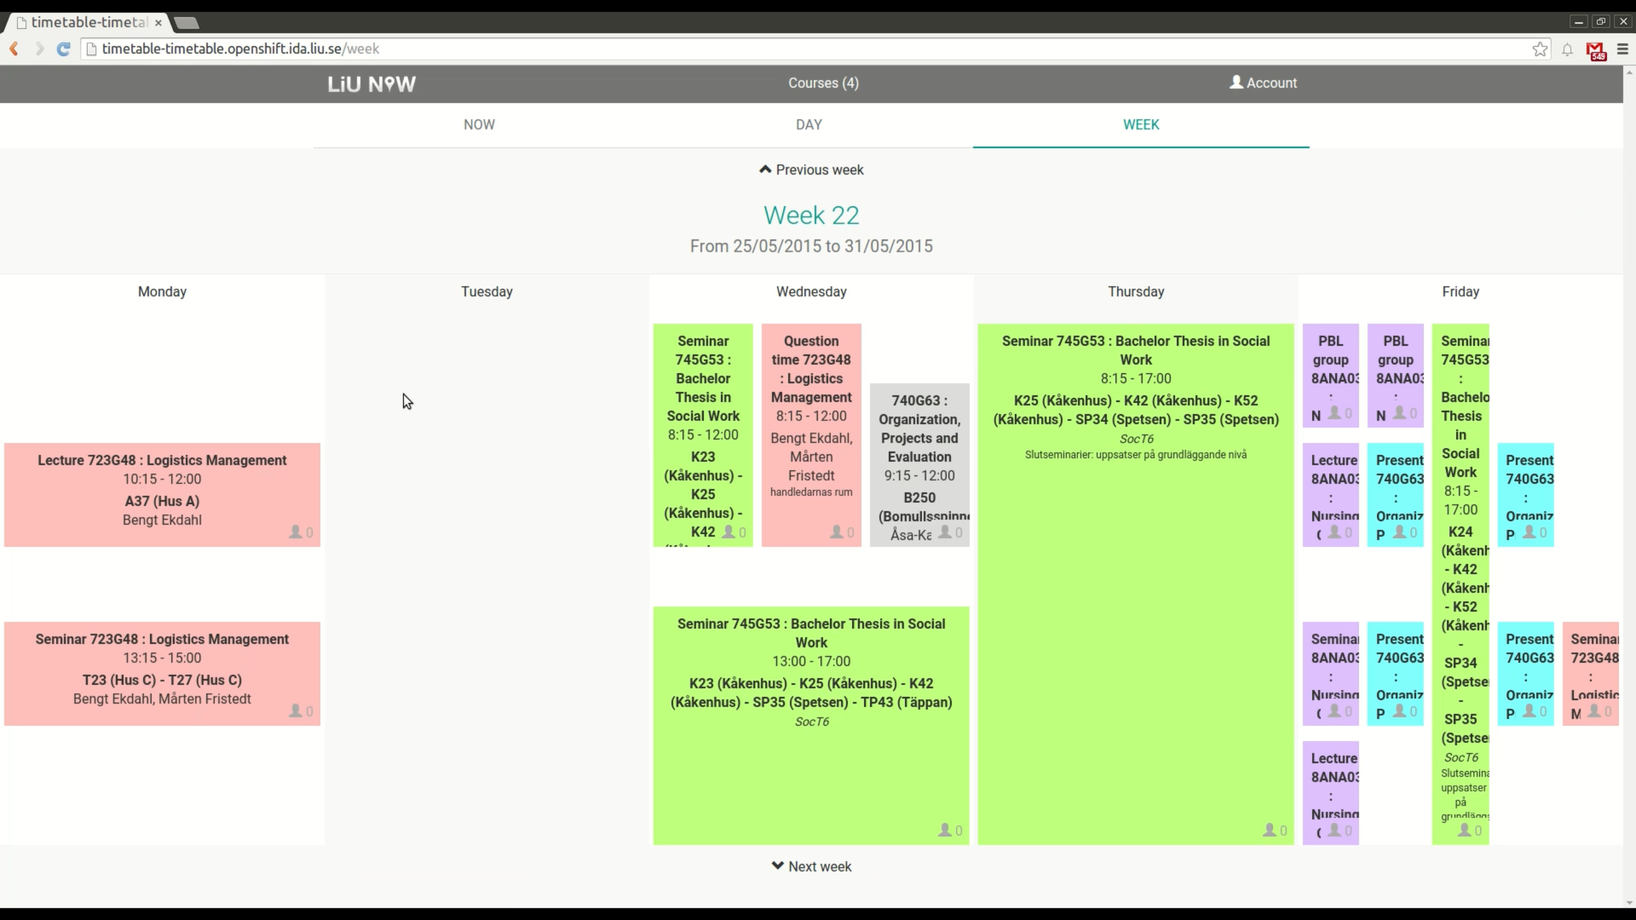Switch to the NOW tab
The height and width of the screenshot is (920, 1636).
click(479, 125)
